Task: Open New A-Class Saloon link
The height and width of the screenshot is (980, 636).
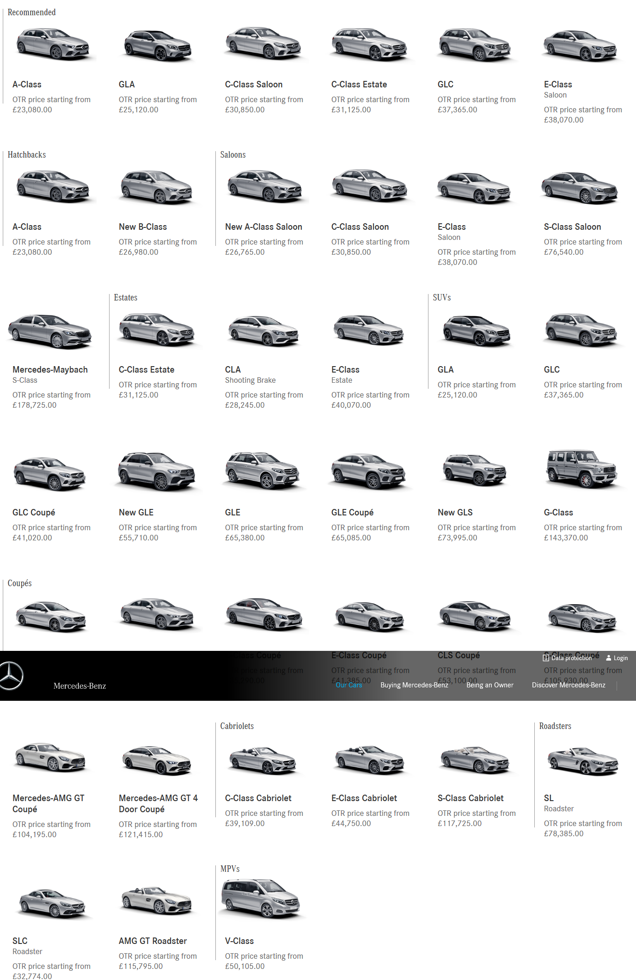Action: point(263,227)
